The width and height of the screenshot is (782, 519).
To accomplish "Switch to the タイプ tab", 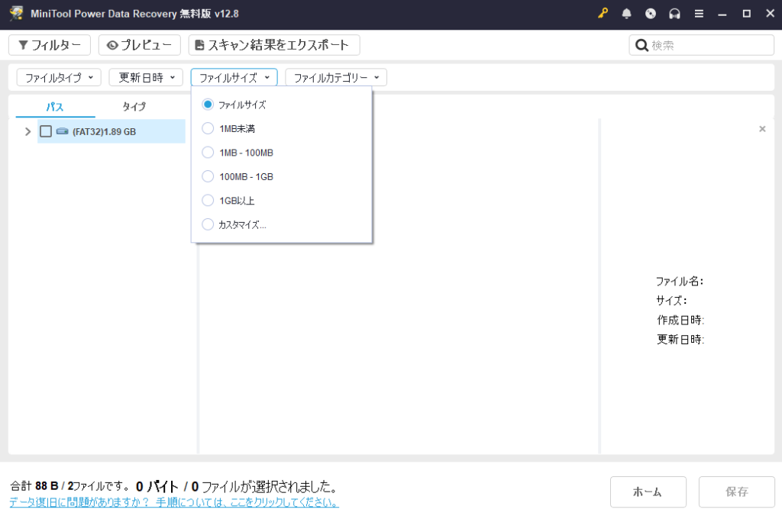I will (134, 107).
